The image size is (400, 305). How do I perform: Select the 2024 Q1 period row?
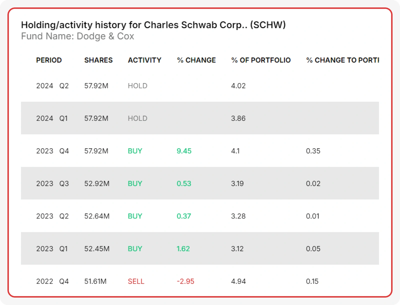[x=52, y=118]
